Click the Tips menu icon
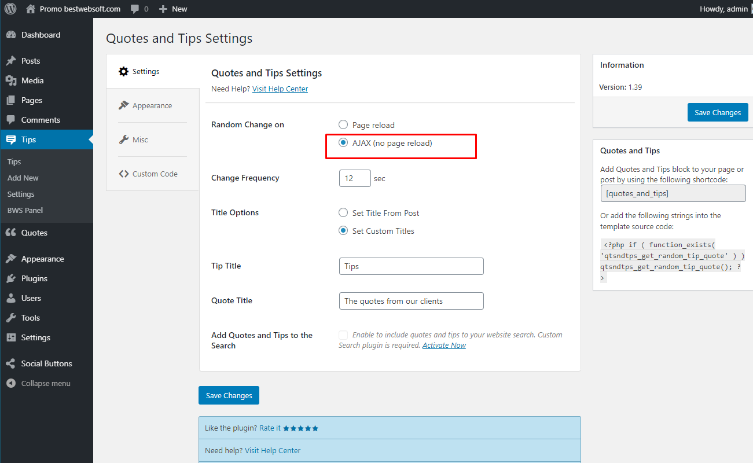The width and height of the screenshot is (753, 463). (x=10, y=139)
